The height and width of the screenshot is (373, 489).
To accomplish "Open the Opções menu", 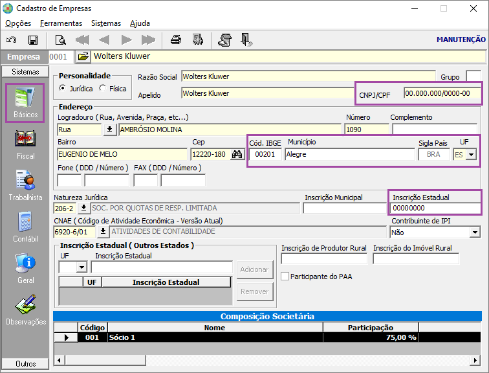I will tap(18, 23).
